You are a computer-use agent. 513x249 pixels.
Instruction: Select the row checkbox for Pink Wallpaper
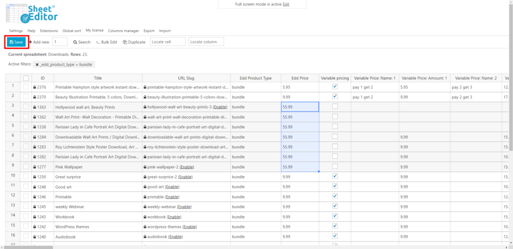pyautogui.click(x=26, y=166)
